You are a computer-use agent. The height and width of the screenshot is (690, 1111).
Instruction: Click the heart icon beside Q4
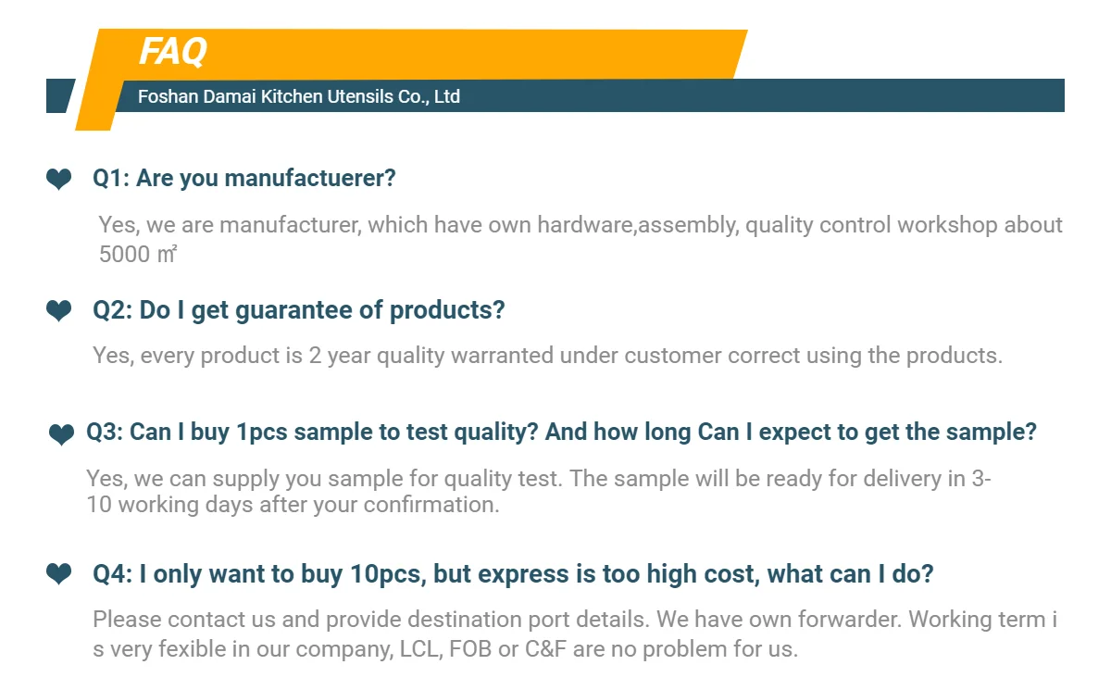pyautogui.click(x=58, y=575)
